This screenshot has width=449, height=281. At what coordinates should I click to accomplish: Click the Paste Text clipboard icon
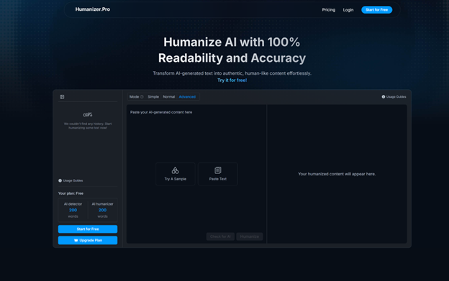[x=218, y=170]
